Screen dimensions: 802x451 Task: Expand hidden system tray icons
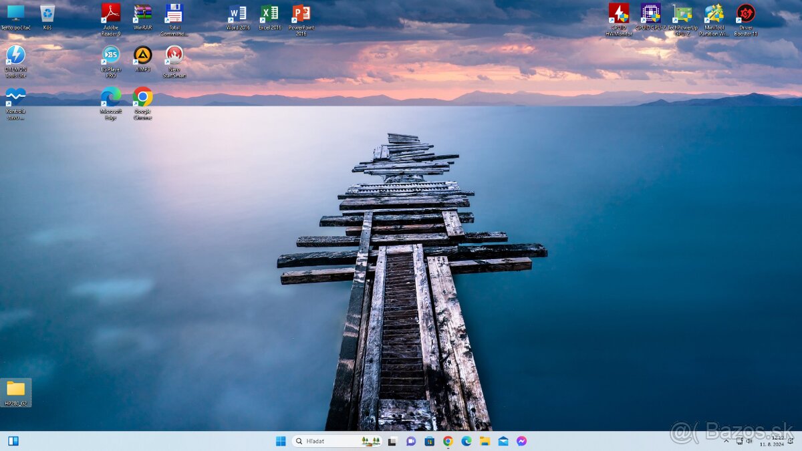[x=728, y=441]
